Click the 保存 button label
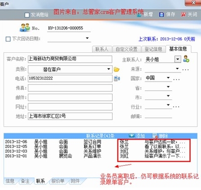The image size is (201, 190). pos(171,15)
